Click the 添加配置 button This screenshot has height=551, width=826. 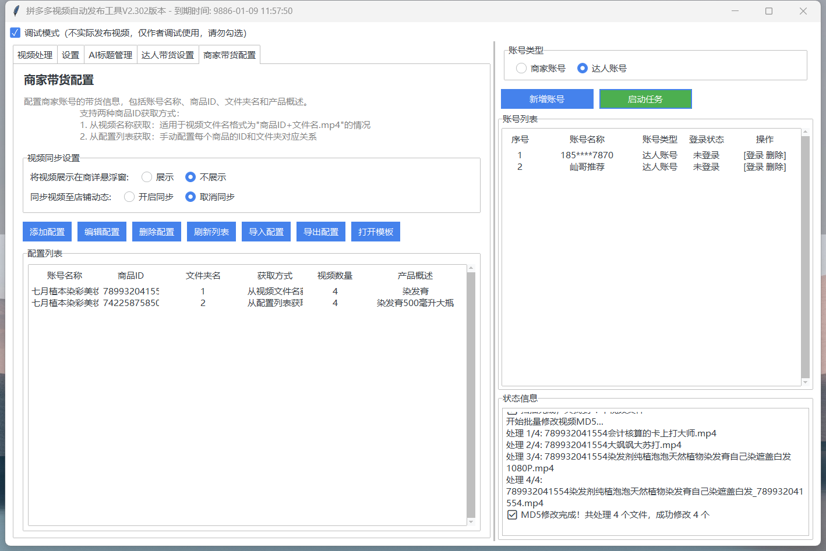47,232
